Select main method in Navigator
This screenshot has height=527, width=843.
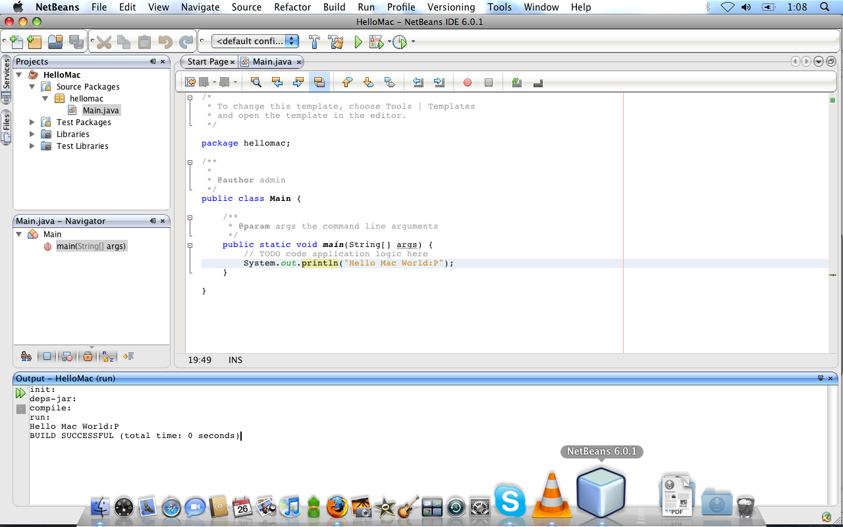click(x=90, y=246)
